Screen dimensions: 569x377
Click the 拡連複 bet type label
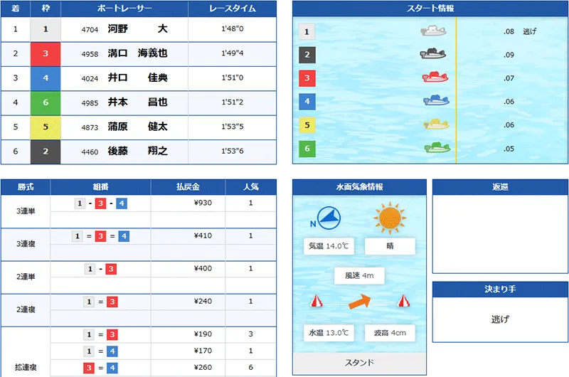(26, 368)
